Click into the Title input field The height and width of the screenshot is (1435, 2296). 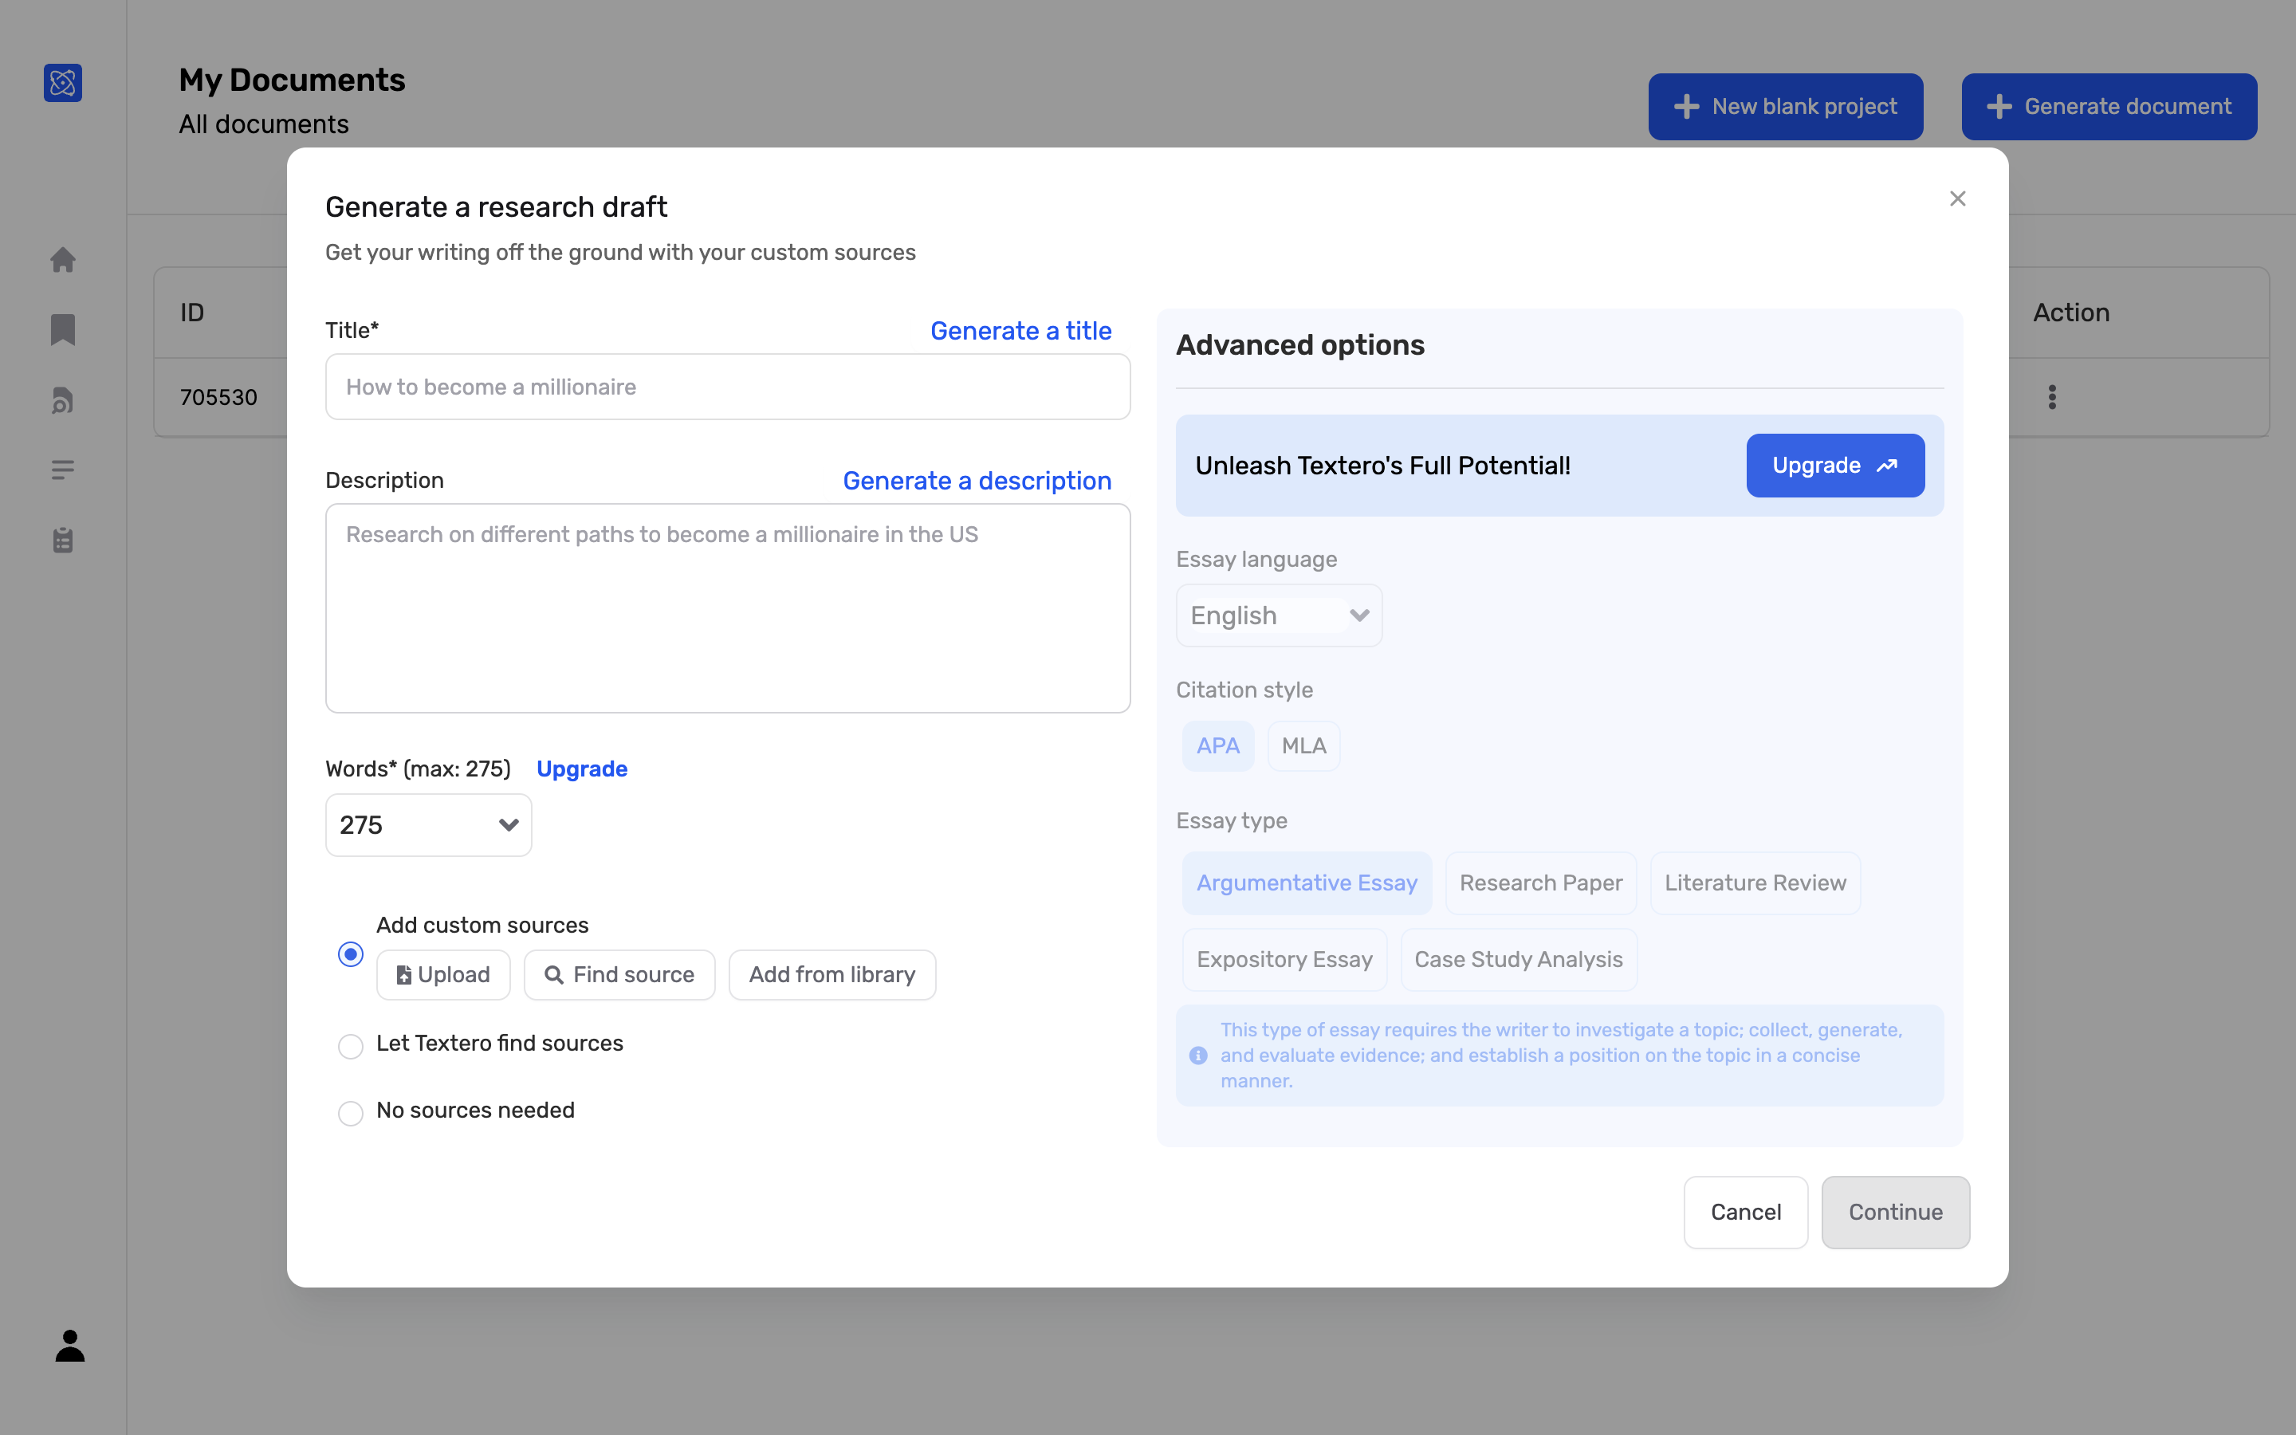[727, 387]
